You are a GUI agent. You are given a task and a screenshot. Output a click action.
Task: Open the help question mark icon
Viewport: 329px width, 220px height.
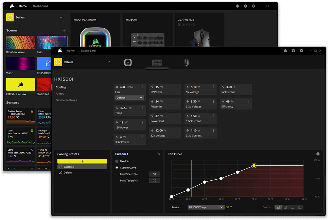pyautogui.click(x=293, y=51)
